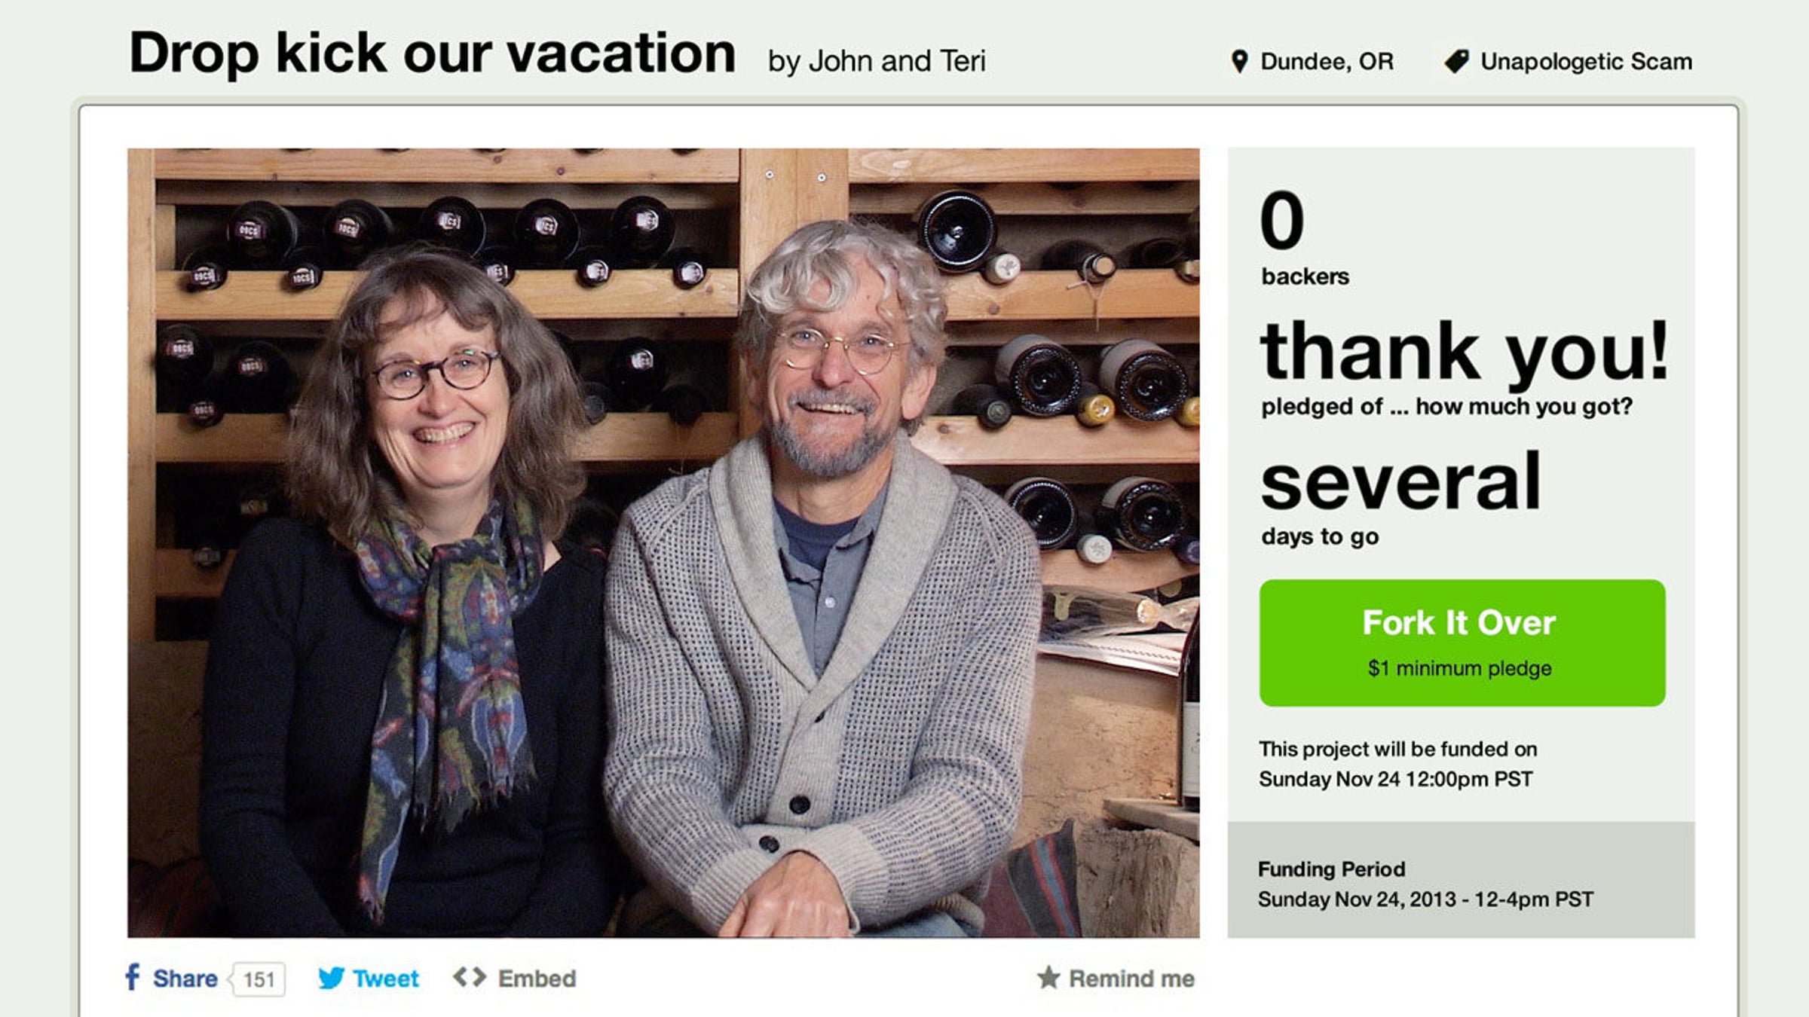Click the tag icon by Unapologetic Scam
This screenshot has height=1017, width=1809.
point(1457,61)
